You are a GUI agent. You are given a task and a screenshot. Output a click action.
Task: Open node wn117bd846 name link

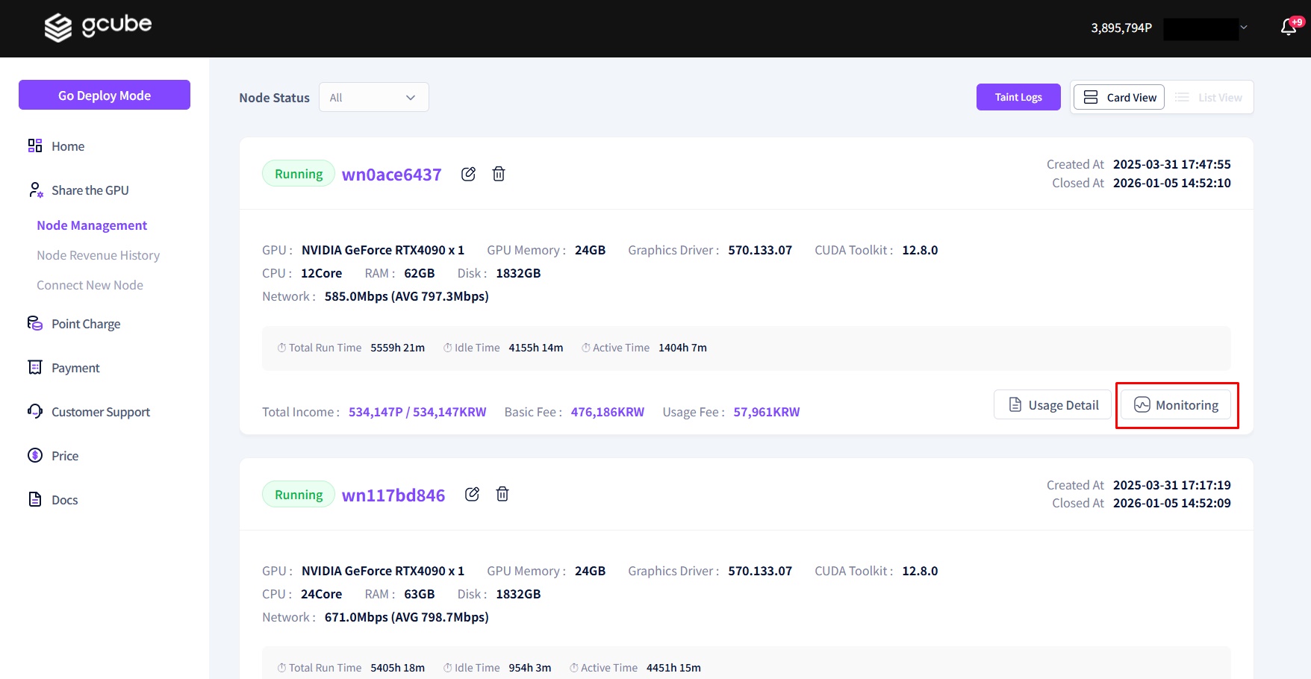point(393,495)
